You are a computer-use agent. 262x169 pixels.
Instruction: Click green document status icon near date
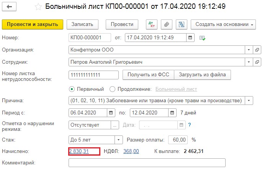[202, 38]
